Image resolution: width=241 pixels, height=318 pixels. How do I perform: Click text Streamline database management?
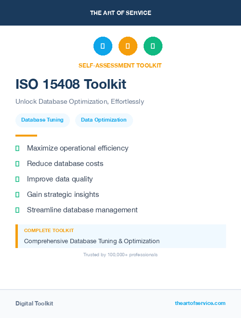click(82, 210)
